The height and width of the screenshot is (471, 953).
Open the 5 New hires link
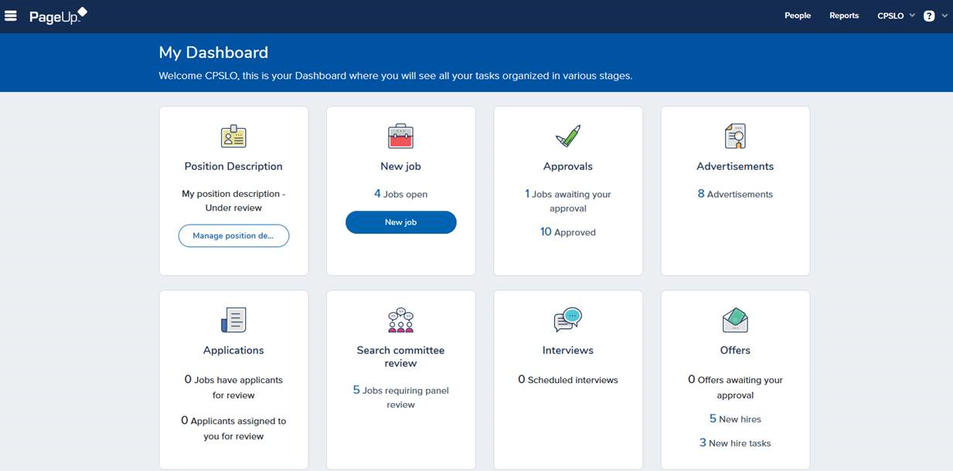tap(735, 418)
